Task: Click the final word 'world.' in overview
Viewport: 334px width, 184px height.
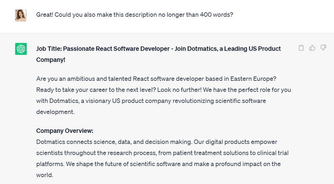Action: click(44, 175)
